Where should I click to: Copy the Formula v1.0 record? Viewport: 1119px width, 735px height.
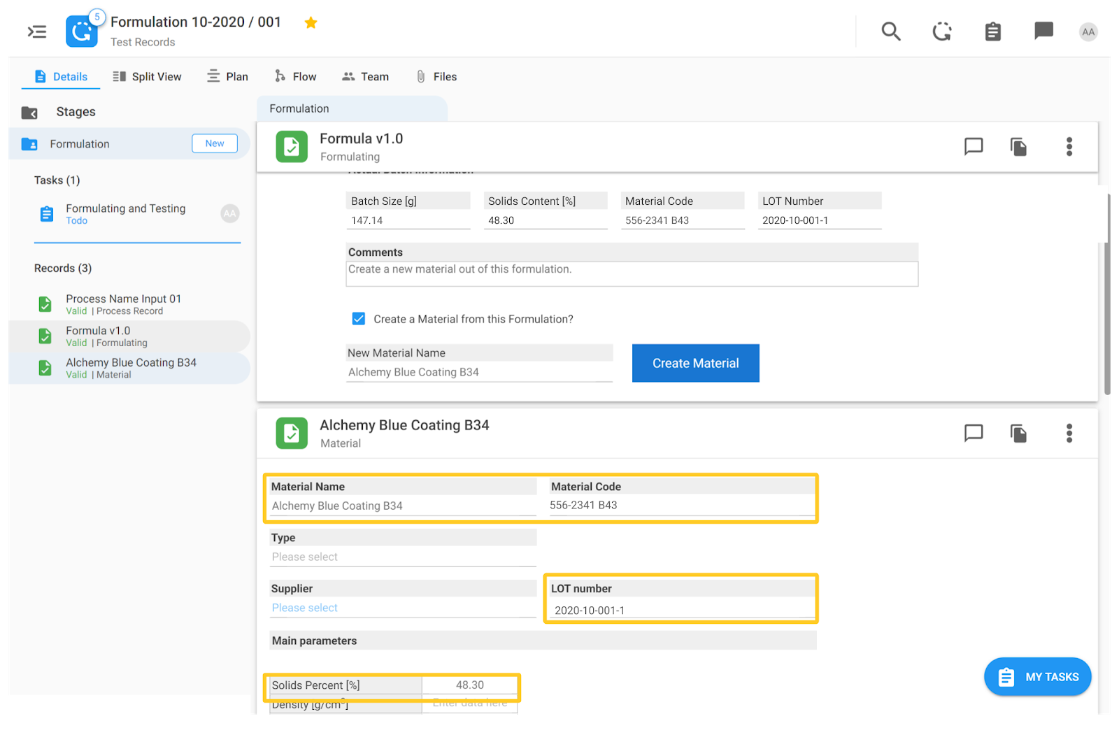[x=1018, y=146]
